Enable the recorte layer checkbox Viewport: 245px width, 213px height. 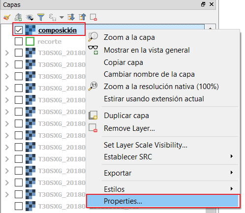point(19,41)
